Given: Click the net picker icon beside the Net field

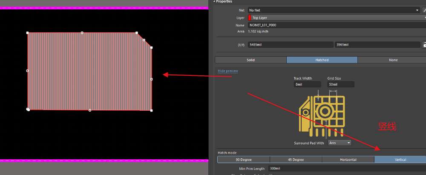Looking at the screenshot, I should (424, 10).
